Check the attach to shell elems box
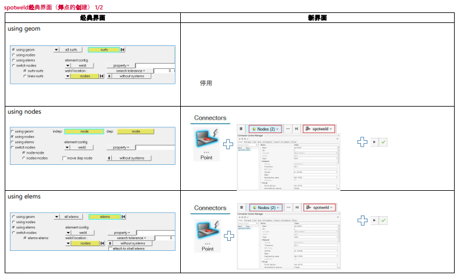 (x=110, y=249)
